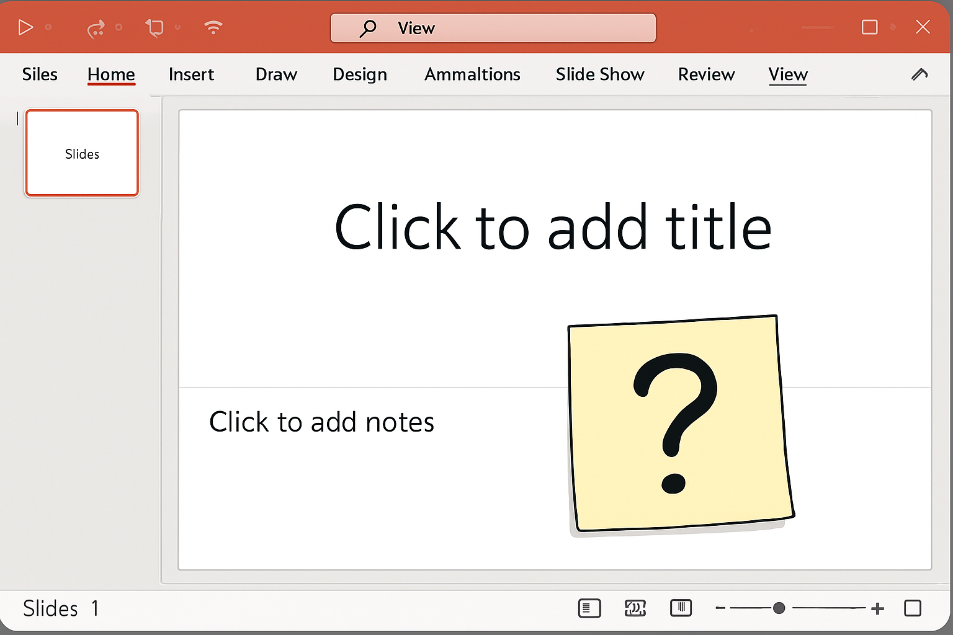The width and height of the screenshot is (953, 635).
Task: Click the view icon with vertical bars
Action: click(x=681, y=608)
